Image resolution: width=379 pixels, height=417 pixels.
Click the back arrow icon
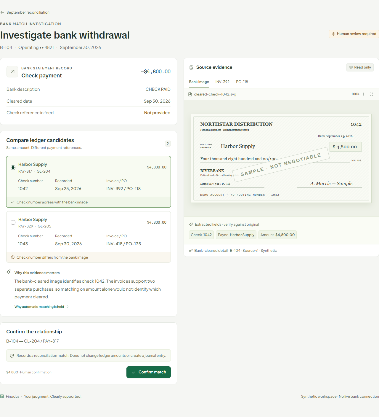coord(2,12)
